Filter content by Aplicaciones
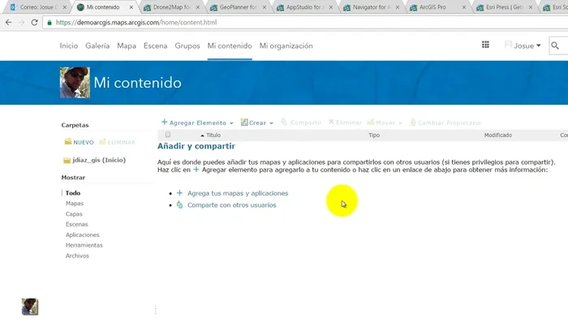568x328 pixels. (x=82, y=235)
